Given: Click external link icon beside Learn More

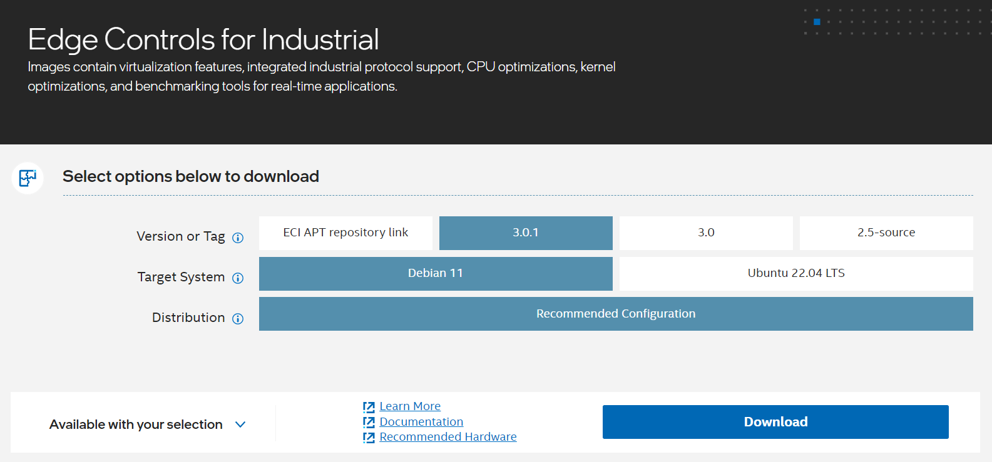Looking at the screenshot, I should coord(369,407).
